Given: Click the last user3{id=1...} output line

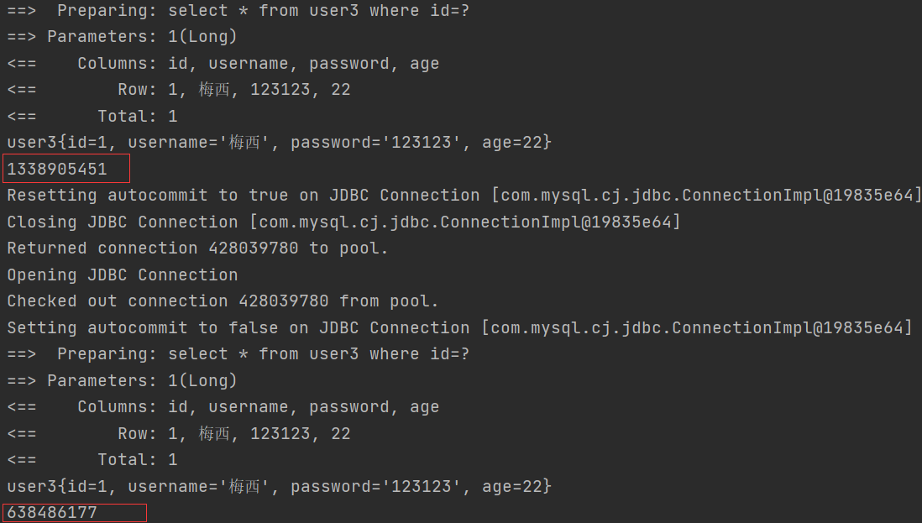Looking at the screenshot, I should pos(279,486).
